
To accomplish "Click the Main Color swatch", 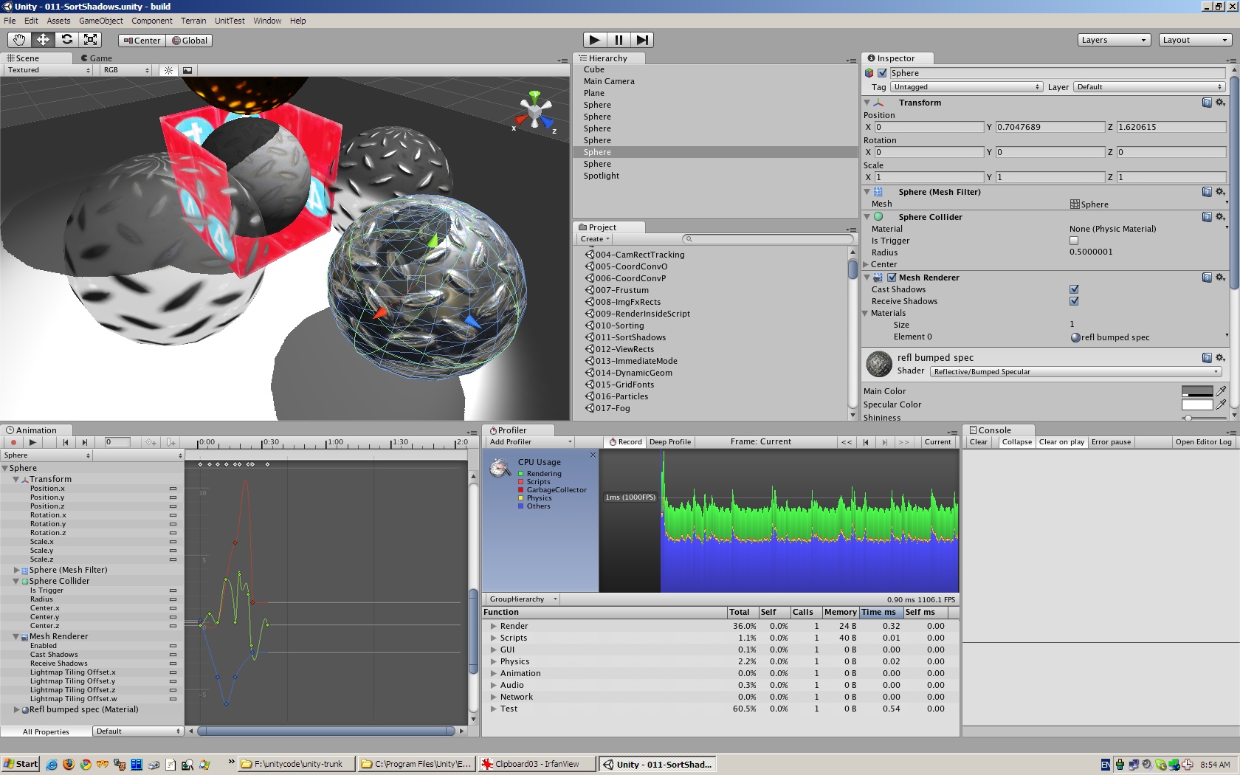I will [x=1197, y=391].
